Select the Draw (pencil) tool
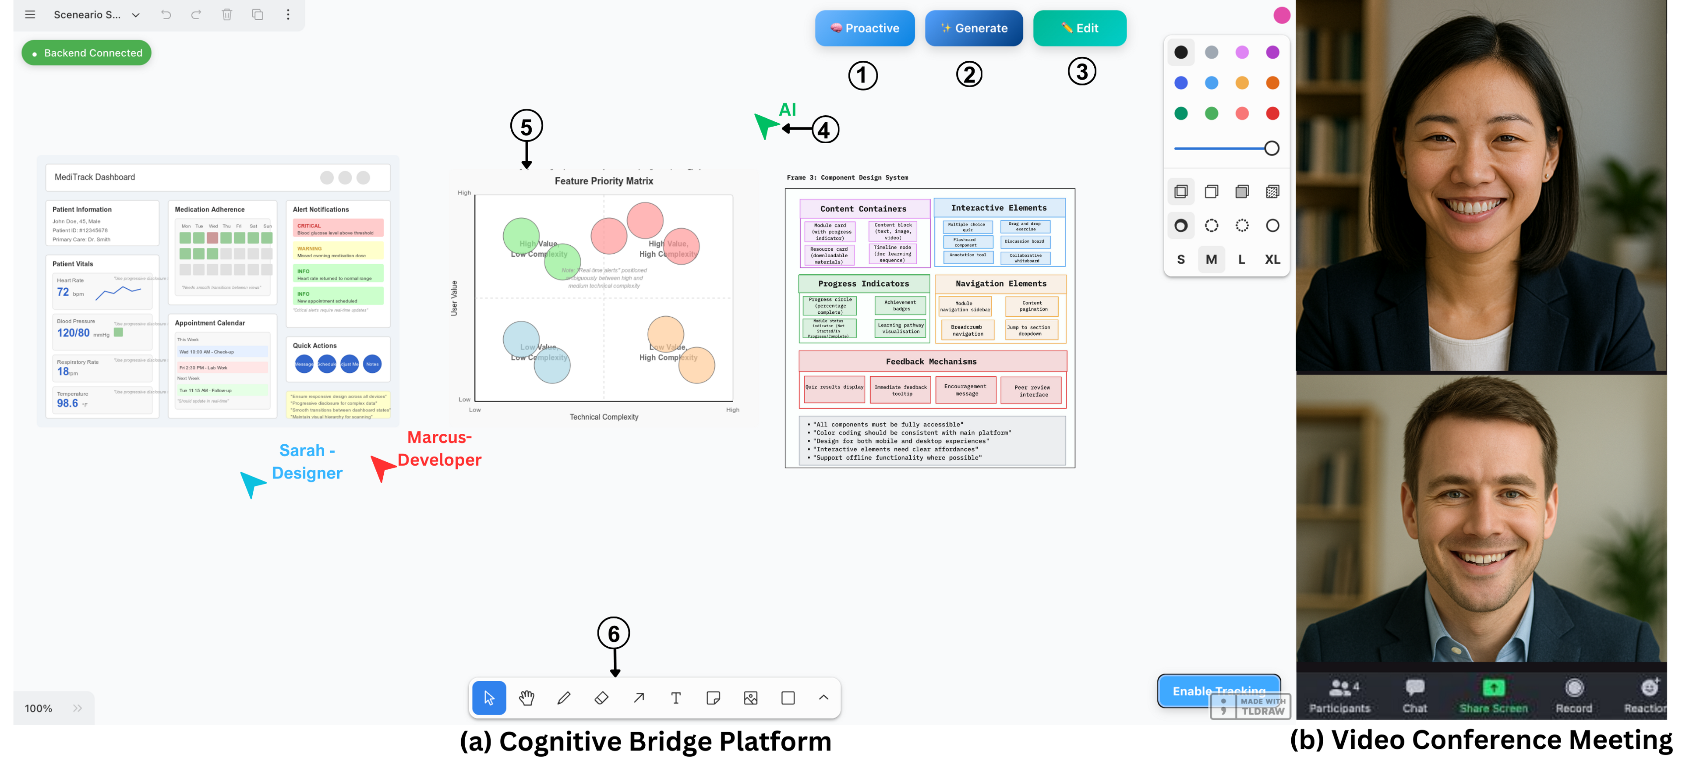Viewport: 1682px width, 765px height. (564, 698)
